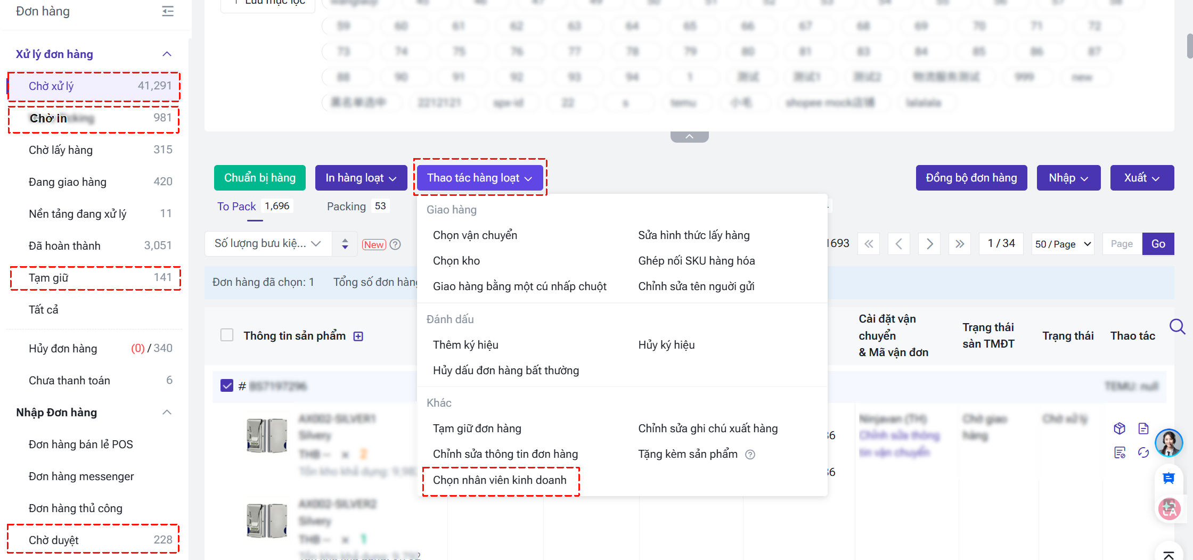Open customer support agent avatar
The image size is (1193, 560).
[x=1169, y=442]
